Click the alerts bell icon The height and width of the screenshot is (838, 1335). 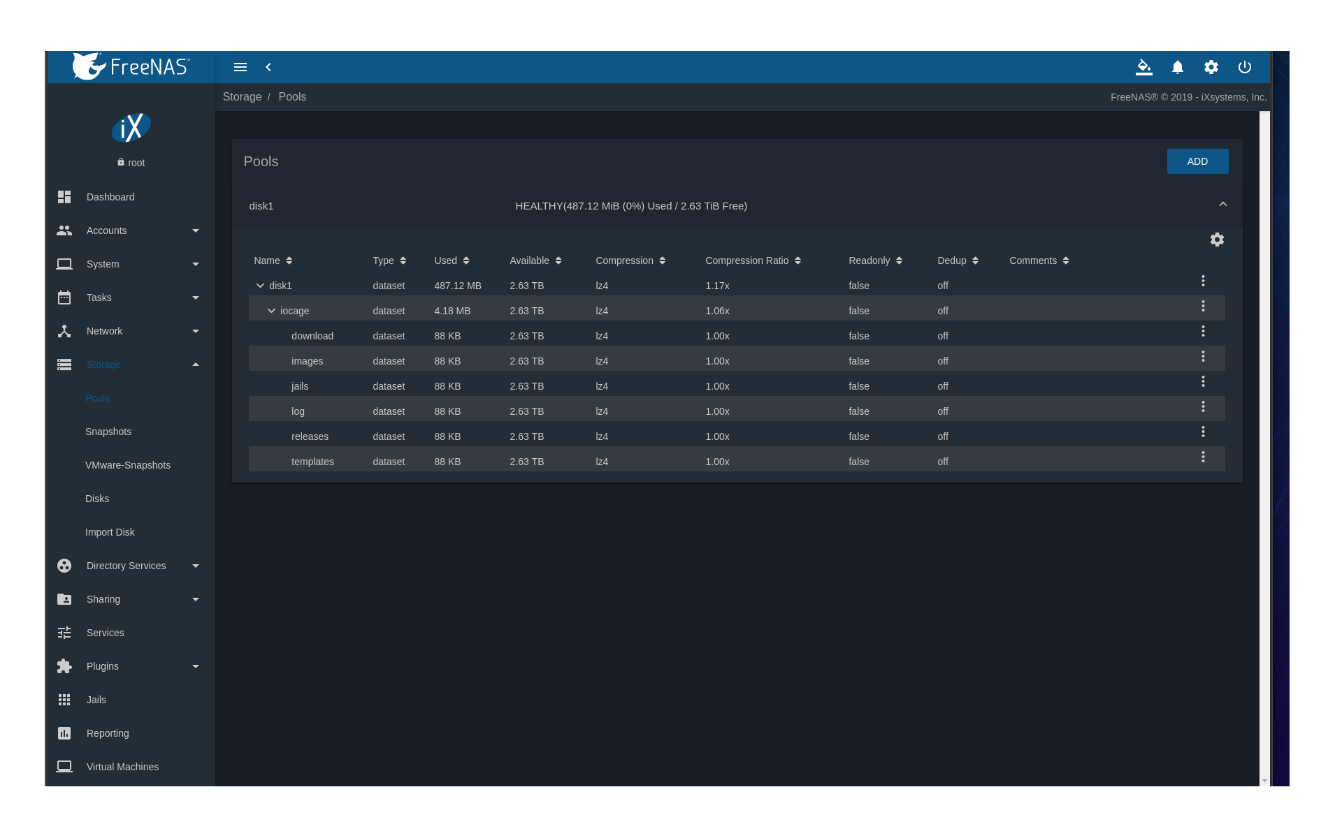click(x=1177, y=67)
